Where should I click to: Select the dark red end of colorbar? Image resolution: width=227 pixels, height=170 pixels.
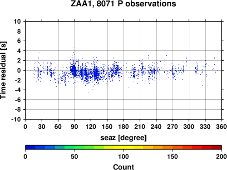coord(217,147)
